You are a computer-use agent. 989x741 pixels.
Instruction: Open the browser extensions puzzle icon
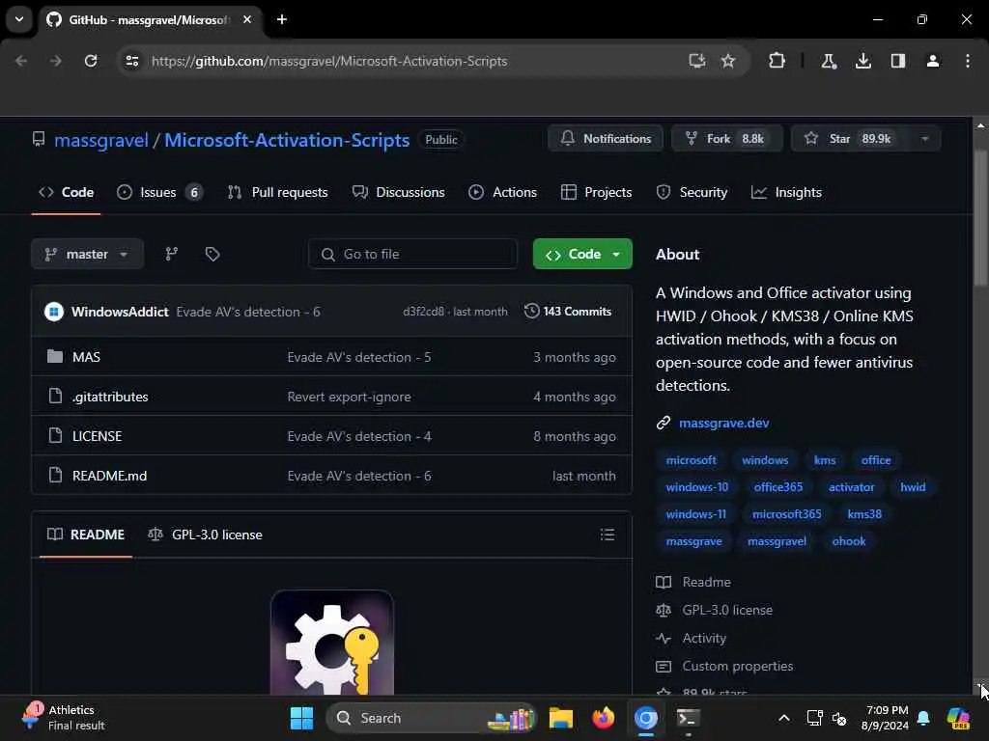(777, 61)
